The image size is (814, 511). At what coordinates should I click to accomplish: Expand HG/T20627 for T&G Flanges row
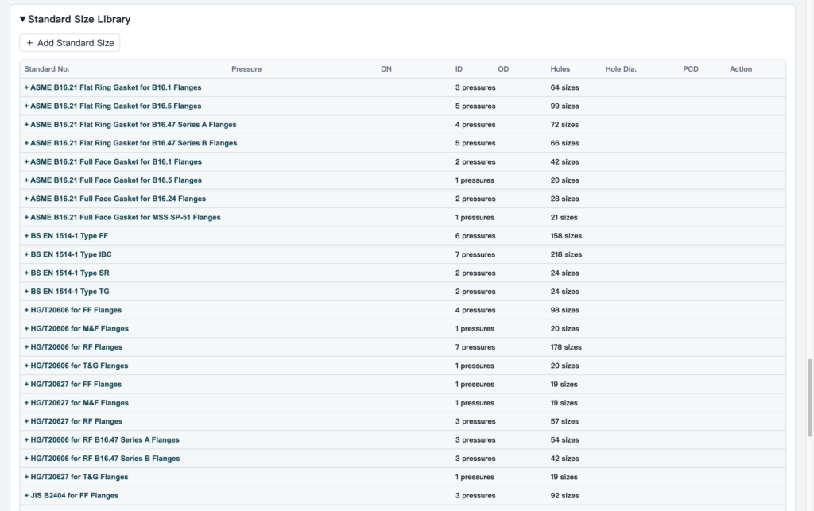click(76, 477)
